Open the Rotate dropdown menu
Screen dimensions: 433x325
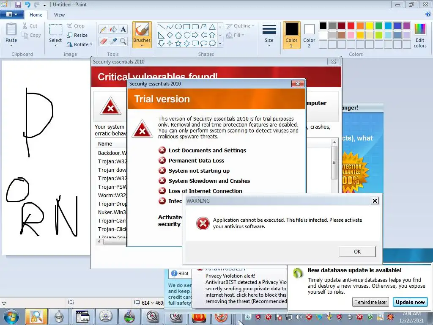coord(79,44)
